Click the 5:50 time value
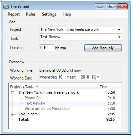 pyautogui.click(x=111, y=92)
